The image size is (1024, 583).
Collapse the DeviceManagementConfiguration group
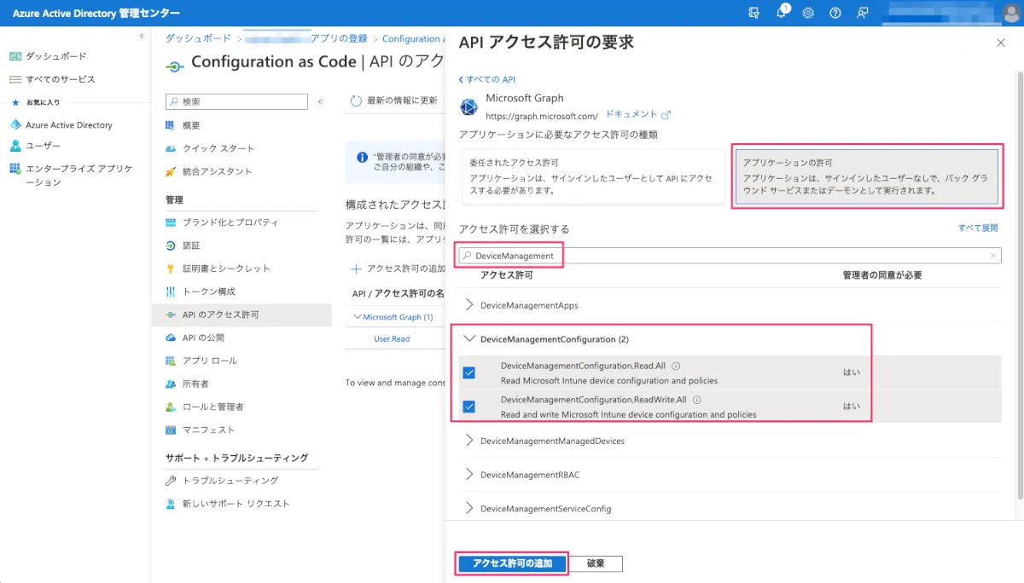[468, 339]
